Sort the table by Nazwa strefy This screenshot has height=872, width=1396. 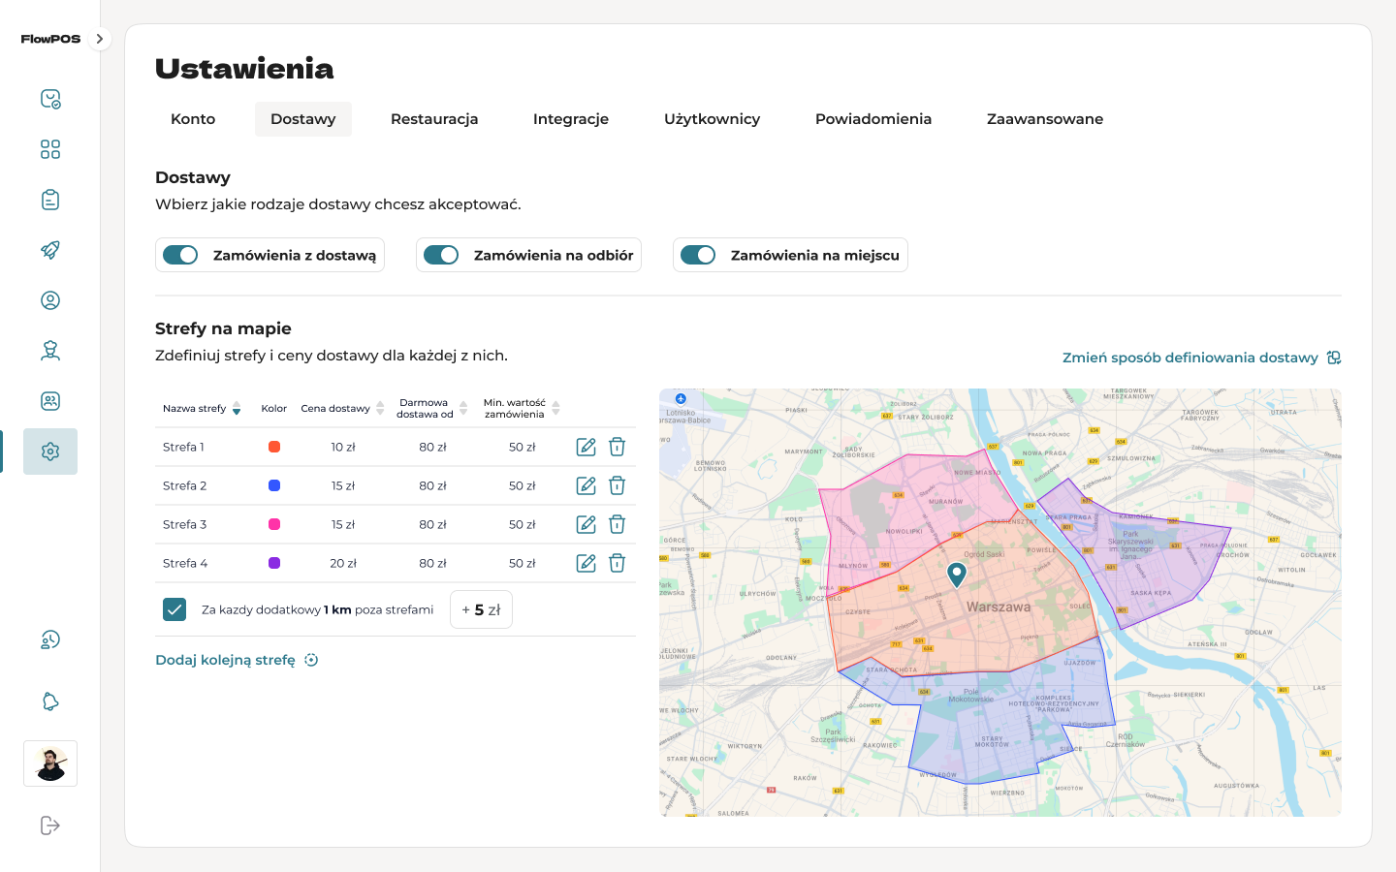tap(236, 409)
